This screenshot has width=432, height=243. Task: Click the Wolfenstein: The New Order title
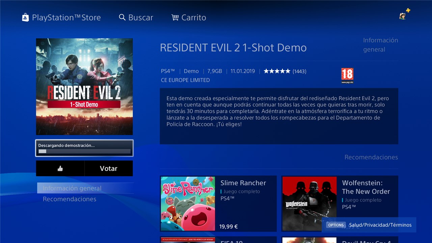[x=366, y=187]
